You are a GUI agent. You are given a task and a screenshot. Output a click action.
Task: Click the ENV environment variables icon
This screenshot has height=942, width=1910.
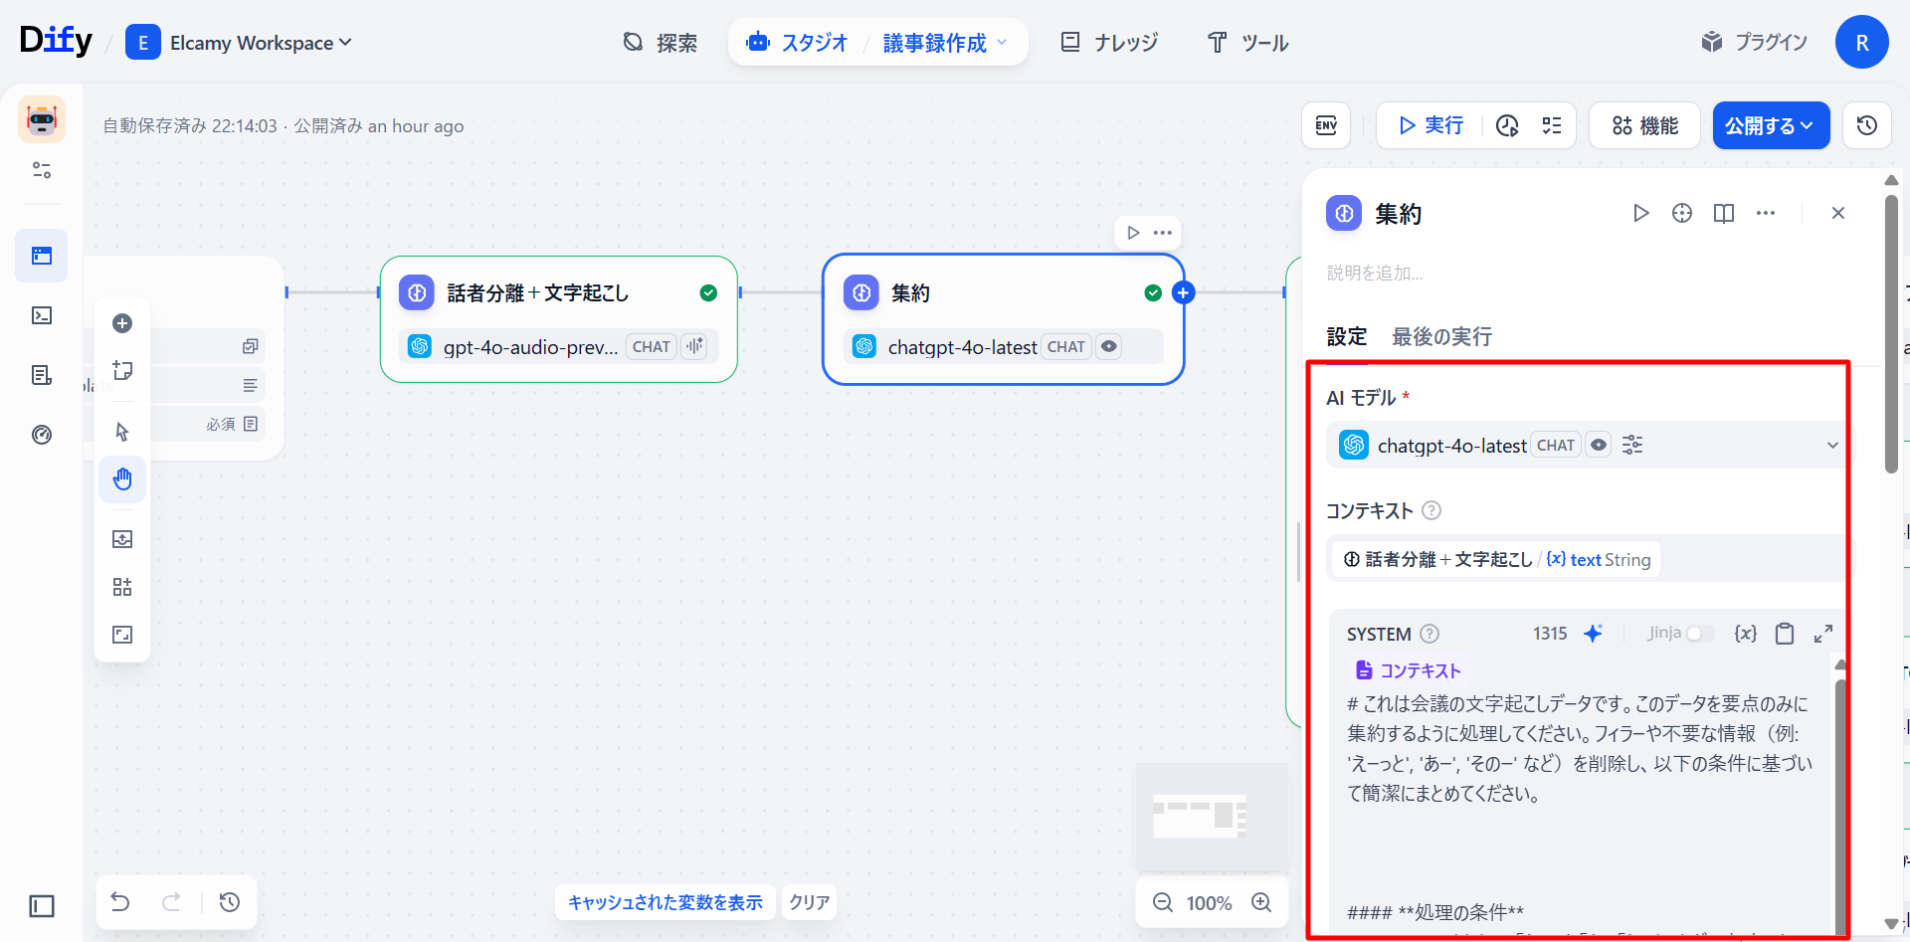(x=1326, y=125)
